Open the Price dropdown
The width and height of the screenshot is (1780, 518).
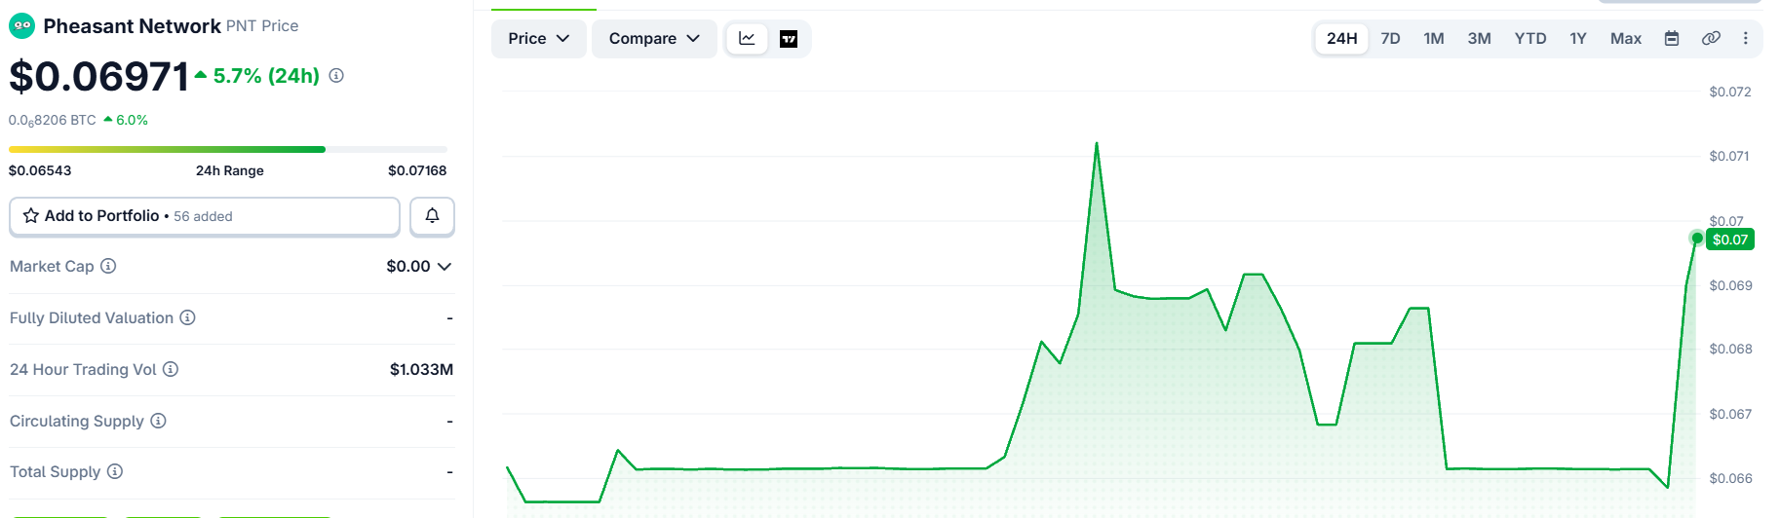[x=538, y=38]
